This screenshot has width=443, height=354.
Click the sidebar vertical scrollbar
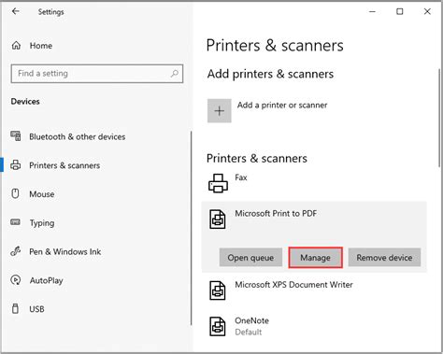coord(191,228)
